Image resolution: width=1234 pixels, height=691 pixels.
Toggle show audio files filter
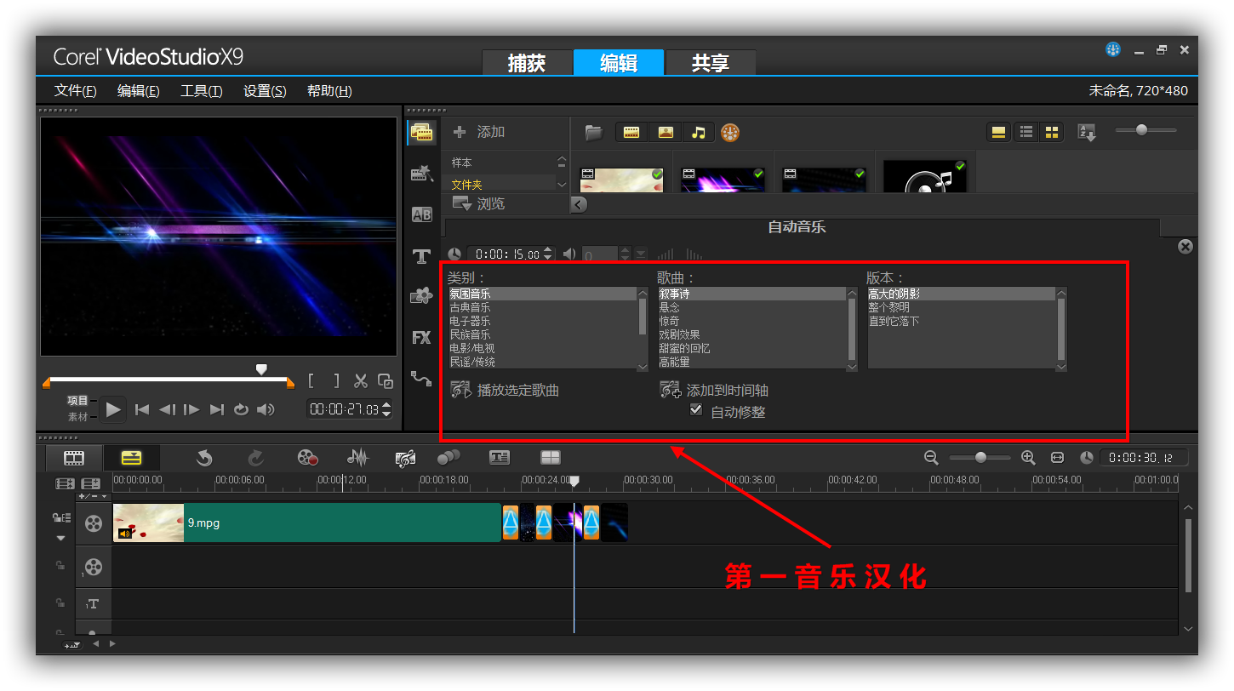(699, 132)
